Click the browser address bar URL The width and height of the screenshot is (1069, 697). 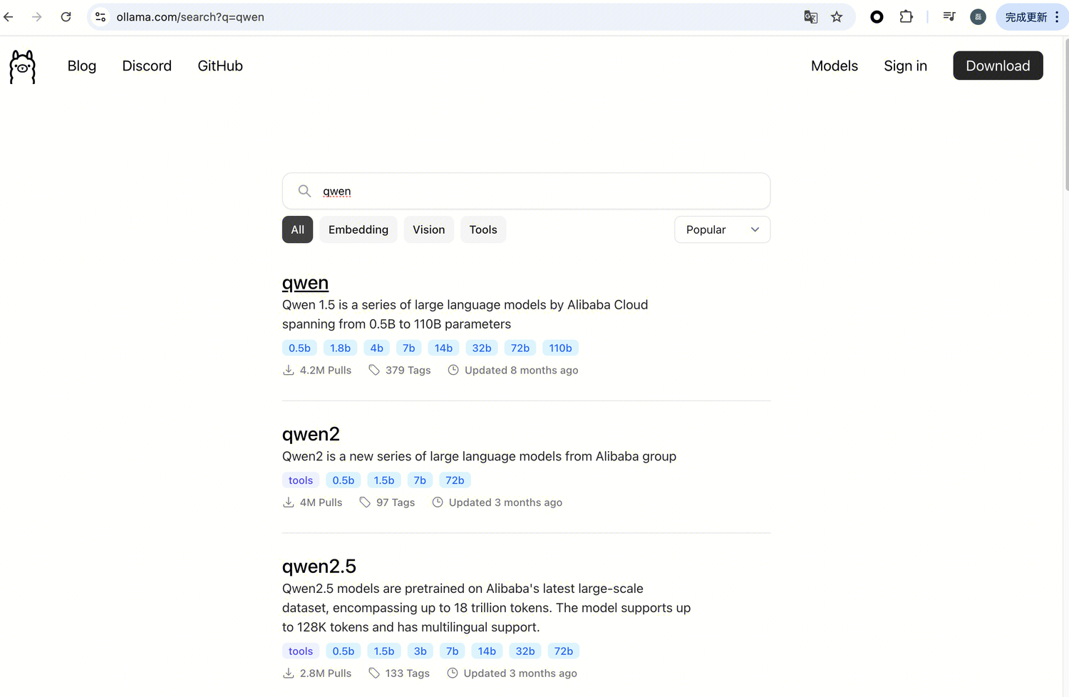(x=190, y=16)
